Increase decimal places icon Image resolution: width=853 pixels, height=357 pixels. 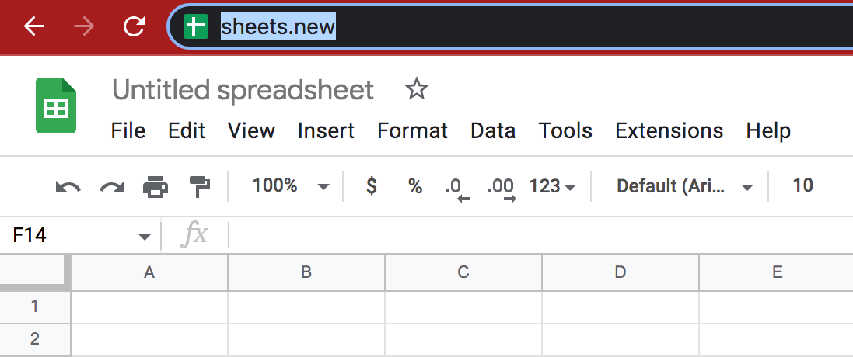[502, 189]
